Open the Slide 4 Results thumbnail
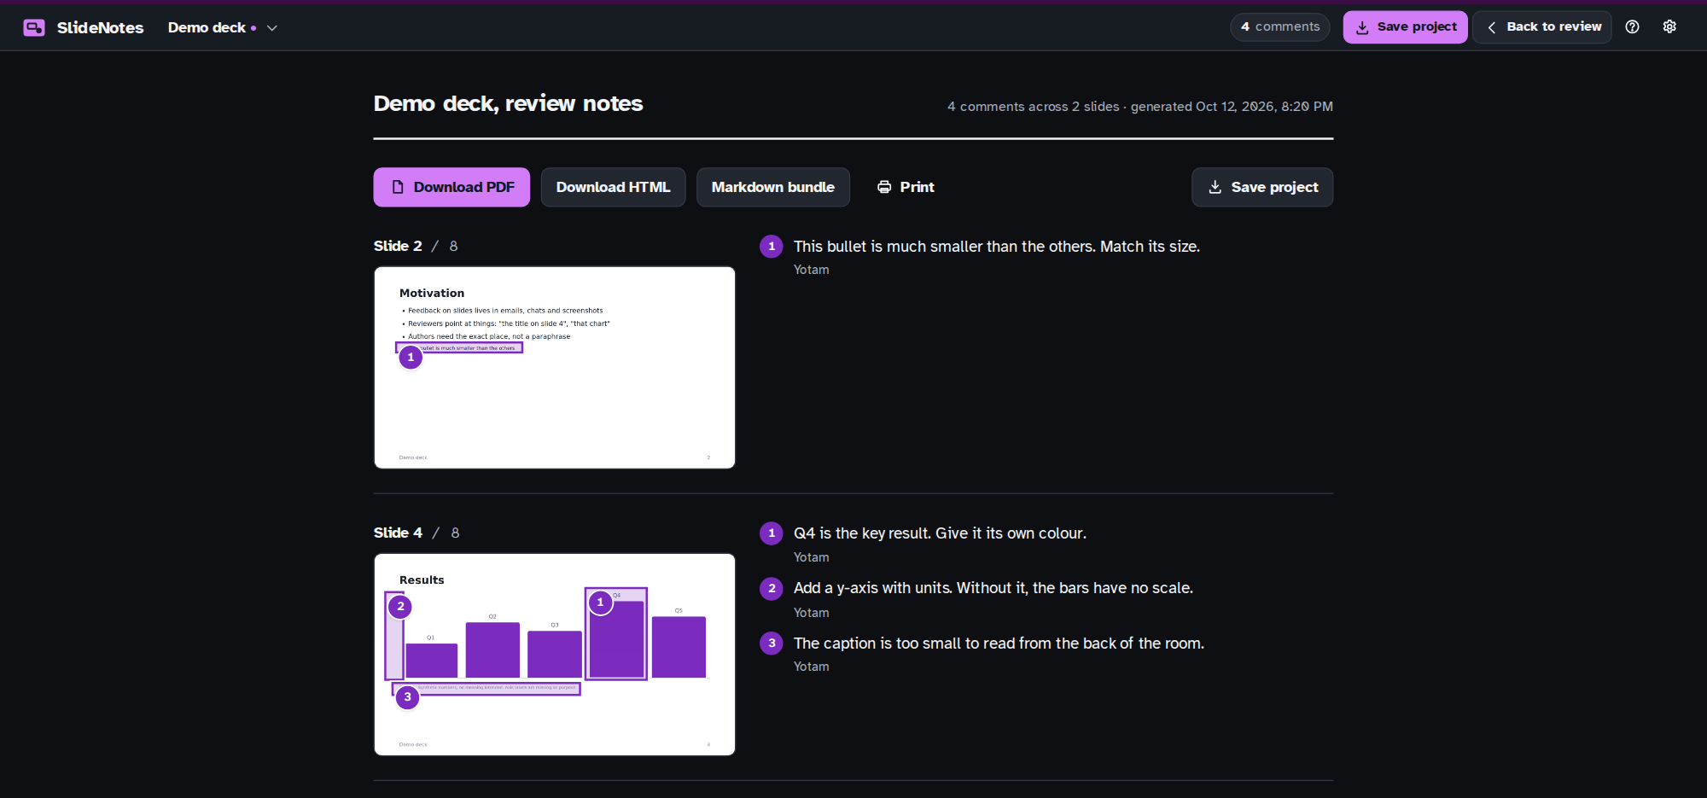 (x=555, y=655)
